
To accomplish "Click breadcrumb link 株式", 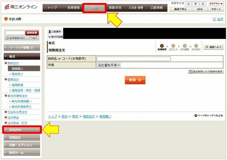I will (75, 117).
